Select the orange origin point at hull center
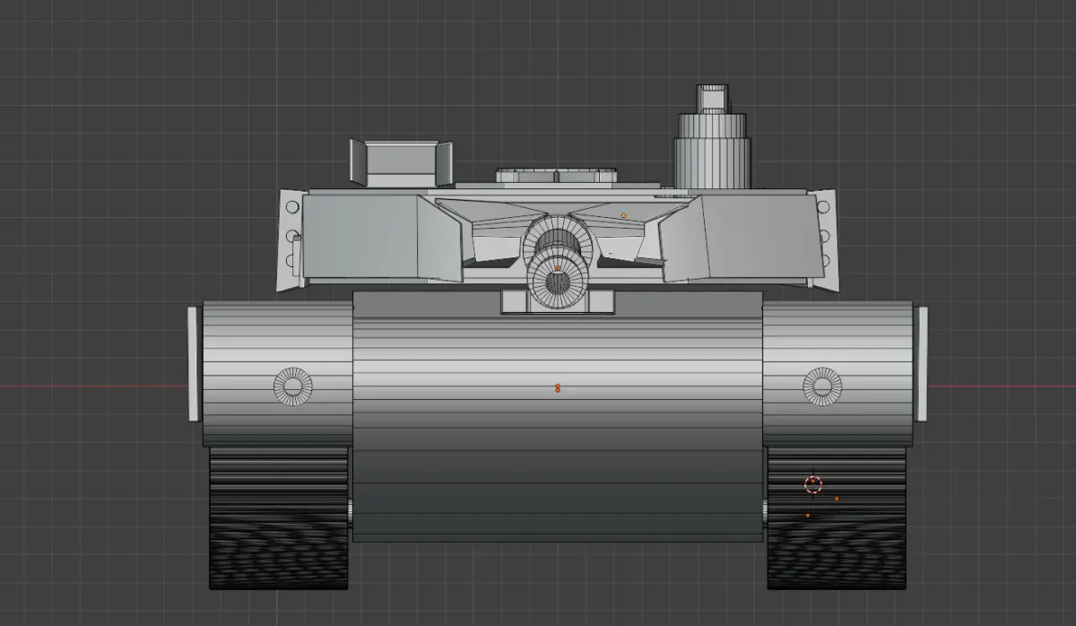The height and width of the screenshot is (626, 1076). point(557,388)
